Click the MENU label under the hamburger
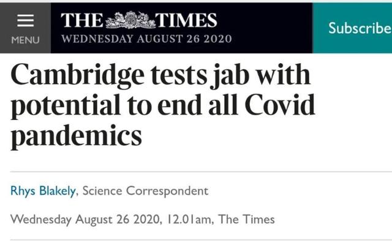Screen dimensions: 392x242 (25, 40)
